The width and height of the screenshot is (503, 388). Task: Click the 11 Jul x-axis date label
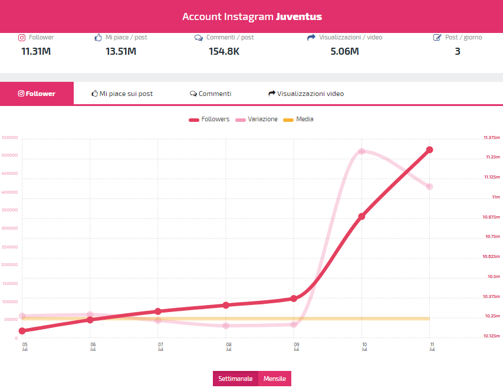(432, 347)
